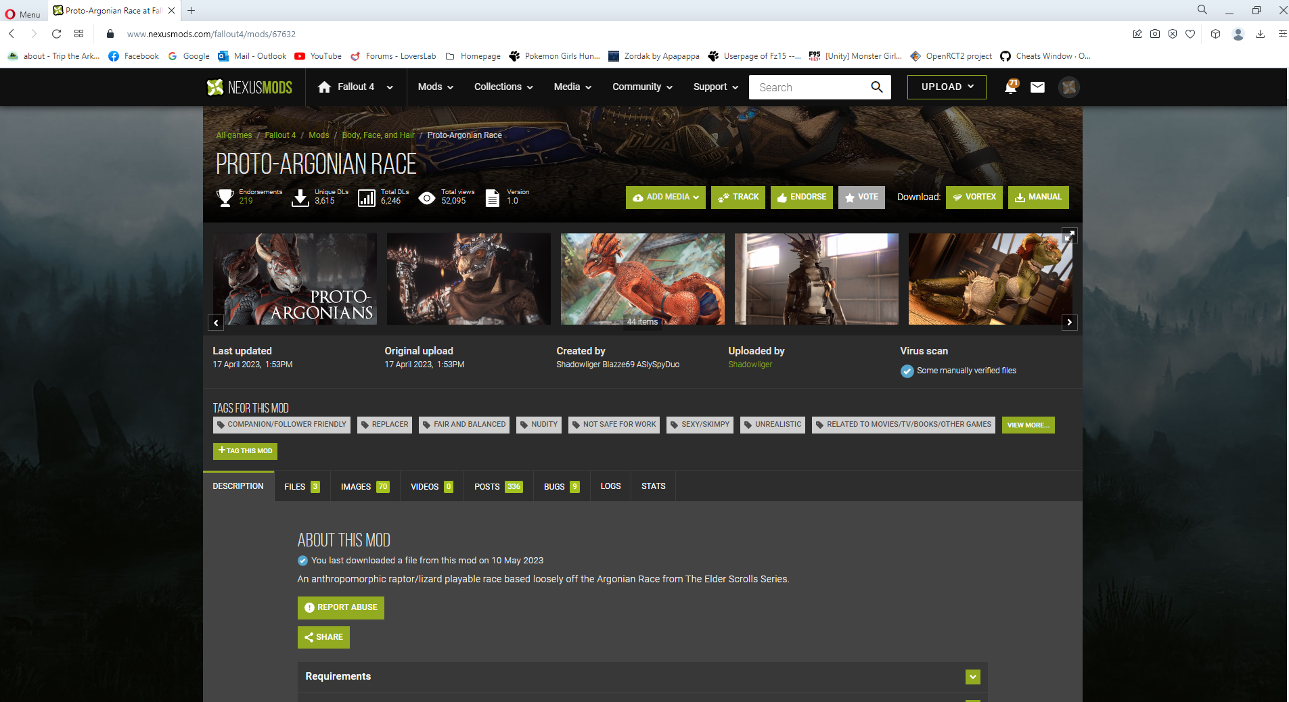Open the Shadowliger uploader link
This screenshot has width=1289, height=702.
750,365
